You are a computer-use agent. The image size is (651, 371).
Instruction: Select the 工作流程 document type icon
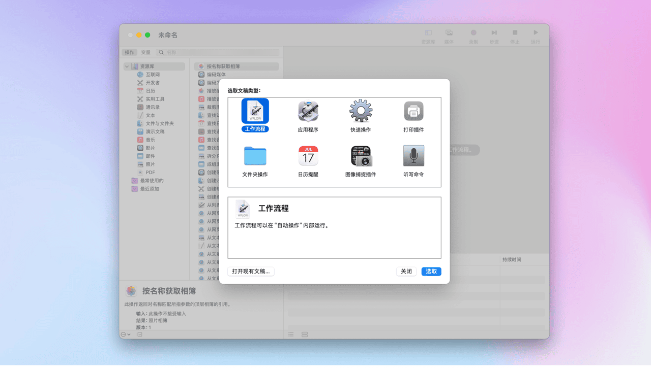pos(255,111)
